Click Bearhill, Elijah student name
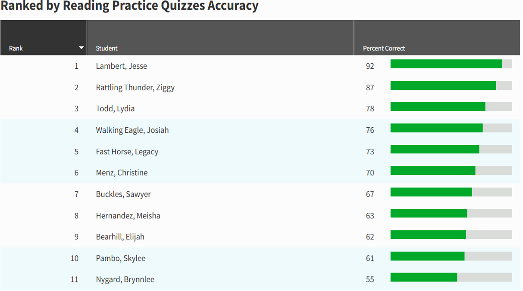The height and width of the screenshot is (291, 523). (120, 237)
